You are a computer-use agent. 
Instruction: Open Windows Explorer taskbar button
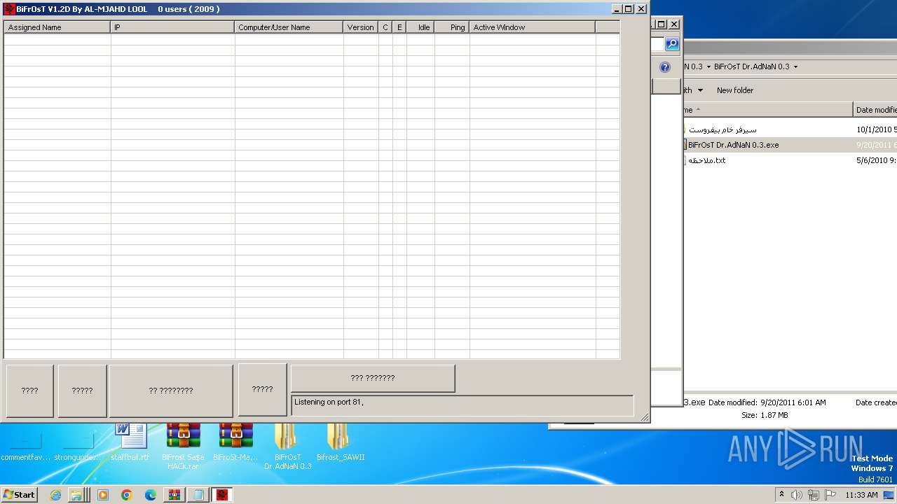[76, 495]
